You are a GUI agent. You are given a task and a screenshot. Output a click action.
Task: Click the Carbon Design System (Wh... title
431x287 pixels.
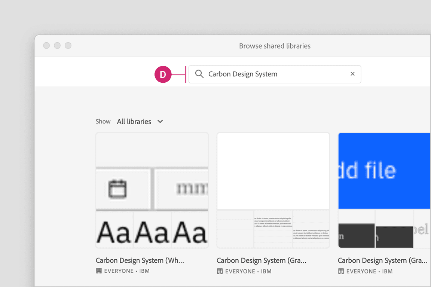(x=140, y=260)
